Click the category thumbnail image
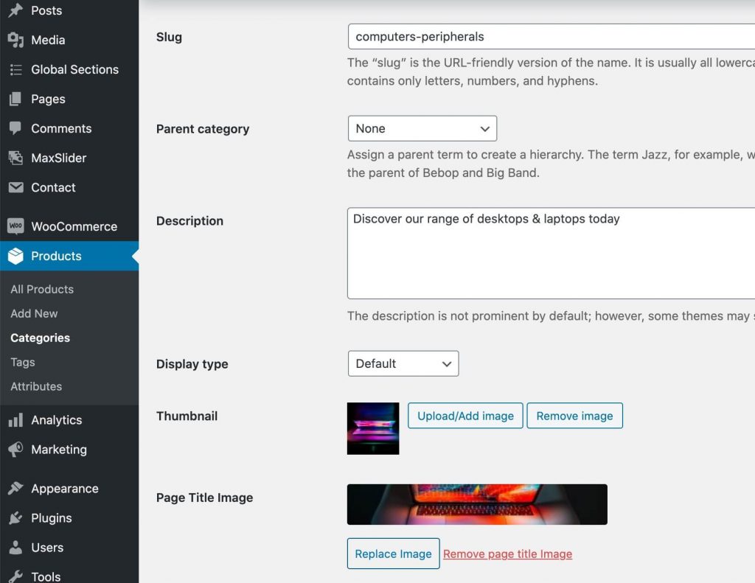This screenshot has width=755, height=583. point(372,428)
